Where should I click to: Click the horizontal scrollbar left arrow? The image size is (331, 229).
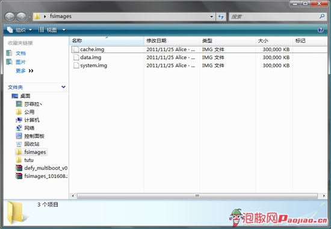(x=73, y=196)
